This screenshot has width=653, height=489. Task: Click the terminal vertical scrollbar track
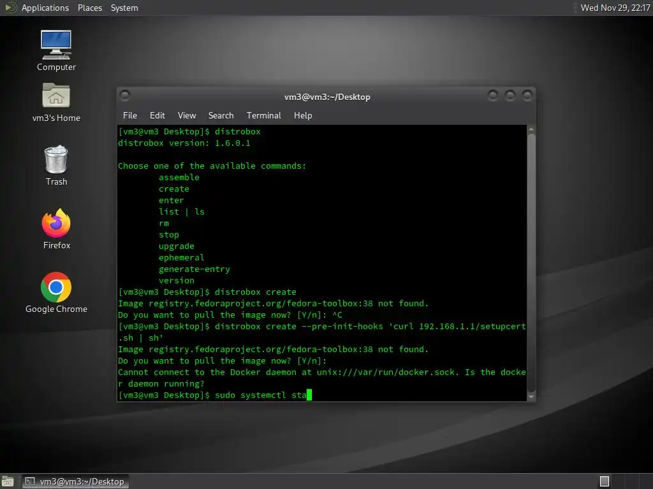click(x=531, y=263)
